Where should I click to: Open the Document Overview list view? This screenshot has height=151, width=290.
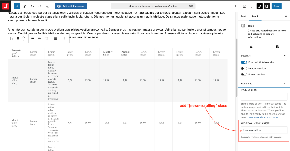47,6
